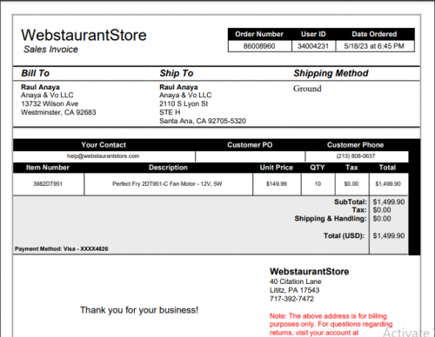This screenshot has height=337, width=435.
Task: Click 'Westminster, CA 92683'
Action: tap(58, 112)
